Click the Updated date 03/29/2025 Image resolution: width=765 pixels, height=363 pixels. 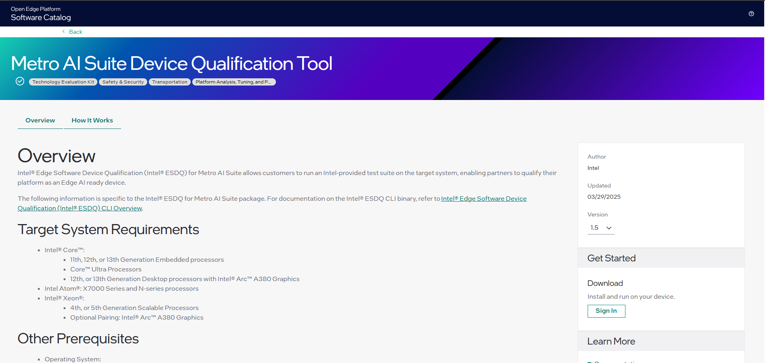(604, 197)
